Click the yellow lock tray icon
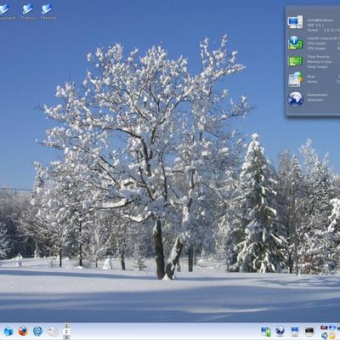 332,336
